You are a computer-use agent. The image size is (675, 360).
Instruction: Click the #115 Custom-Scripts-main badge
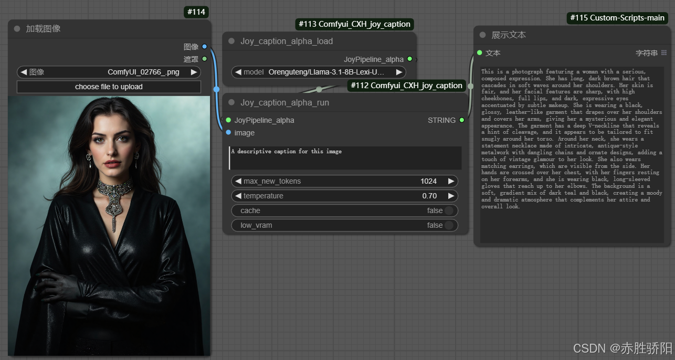coord(618,18)
